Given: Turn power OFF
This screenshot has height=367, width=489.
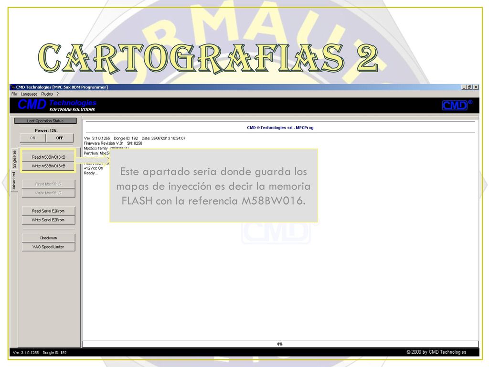Looking at the screenshot, I should (x=60, y=138).
